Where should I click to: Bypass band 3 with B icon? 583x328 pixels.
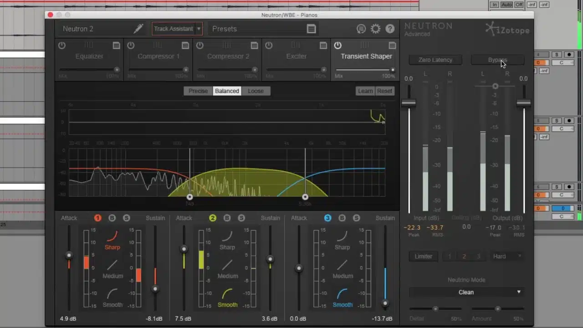342,218
